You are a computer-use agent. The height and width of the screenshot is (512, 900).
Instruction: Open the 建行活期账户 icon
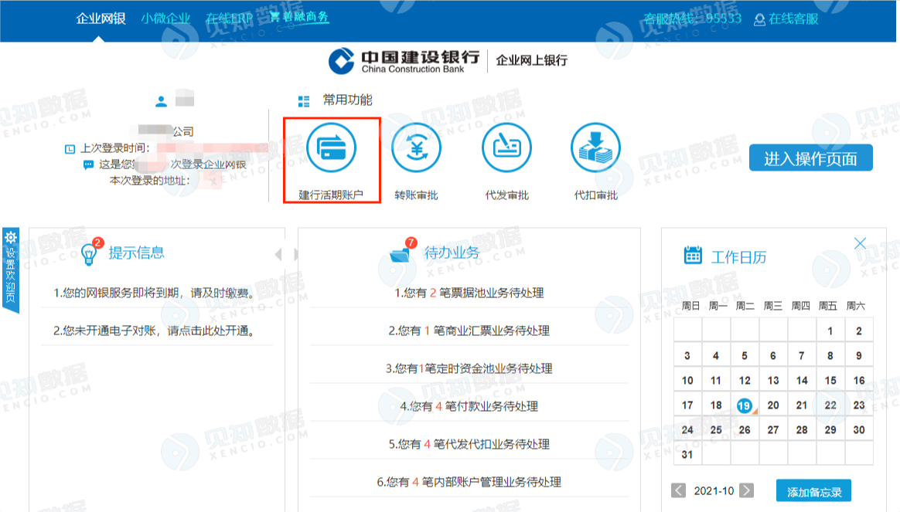click(x=331, y=148)
